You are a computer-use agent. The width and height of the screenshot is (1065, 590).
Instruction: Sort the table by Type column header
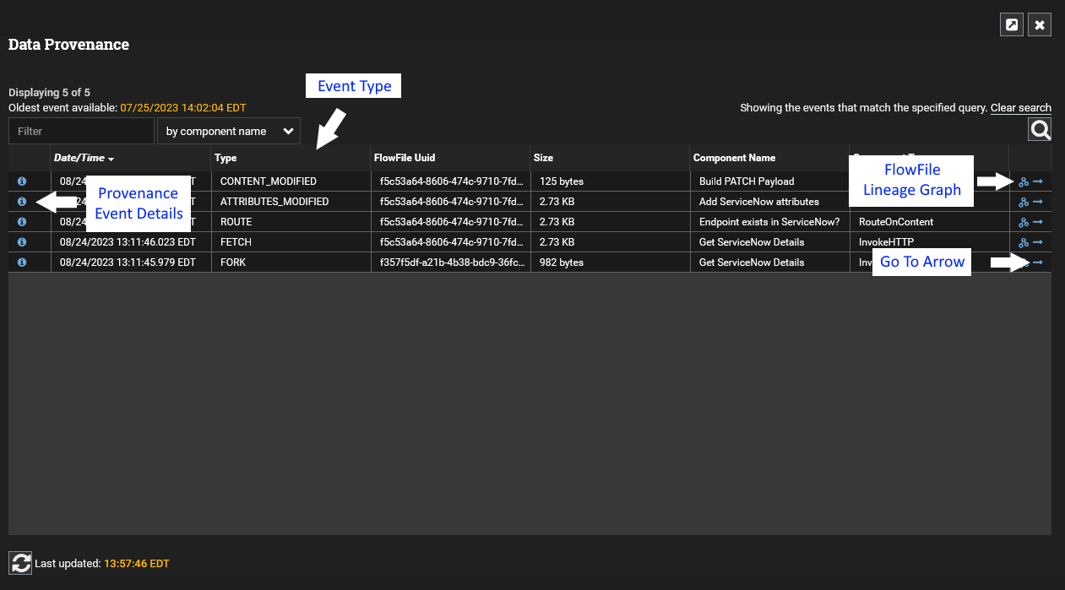tap(225, 158)
